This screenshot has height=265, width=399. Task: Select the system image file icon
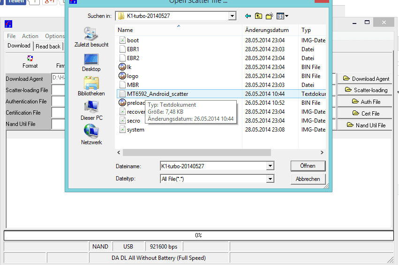122,129
